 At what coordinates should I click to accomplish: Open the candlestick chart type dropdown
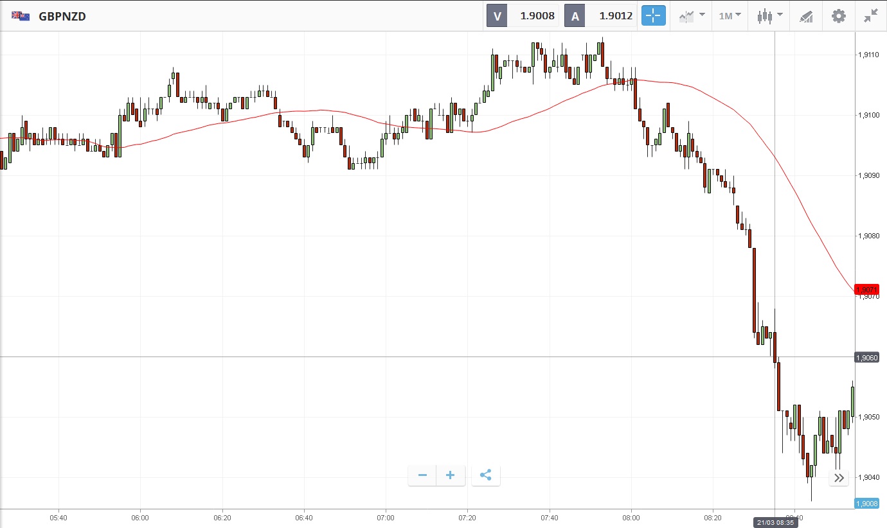click(x=769, y=16)
